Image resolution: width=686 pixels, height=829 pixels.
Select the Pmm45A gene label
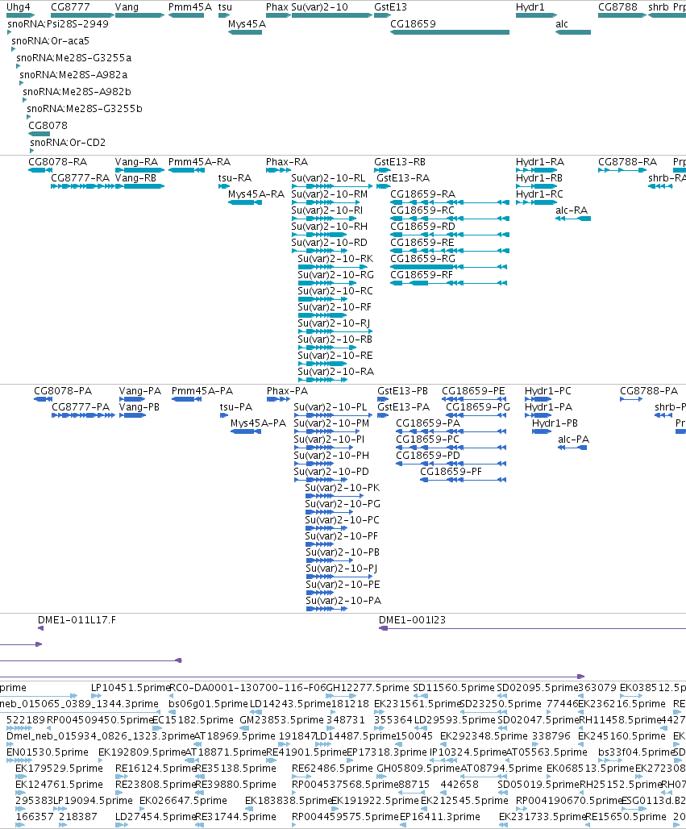pyautogui.click(x=190, y=7)
